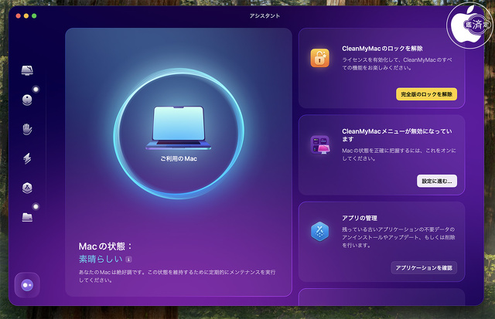Click the CleanMyMac menu monitor icon
The height and width of the screenshot is (319, 495).
point(320,144)
